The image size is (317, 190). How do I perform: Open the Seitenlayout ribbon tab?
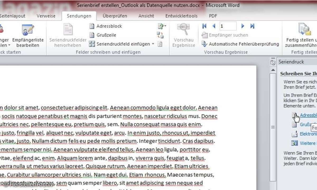click(x=12, y=16)
